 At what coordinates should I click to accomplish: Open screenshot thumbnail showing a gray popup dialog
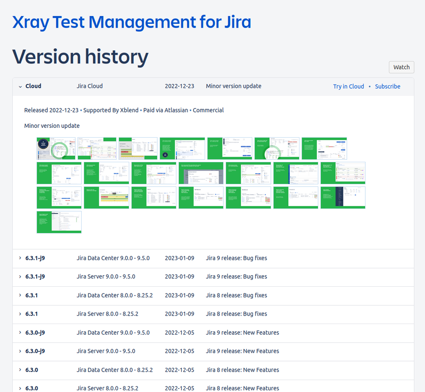[x=201, y=173]
